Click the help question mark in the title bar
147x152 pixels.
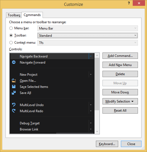[129, 3]
